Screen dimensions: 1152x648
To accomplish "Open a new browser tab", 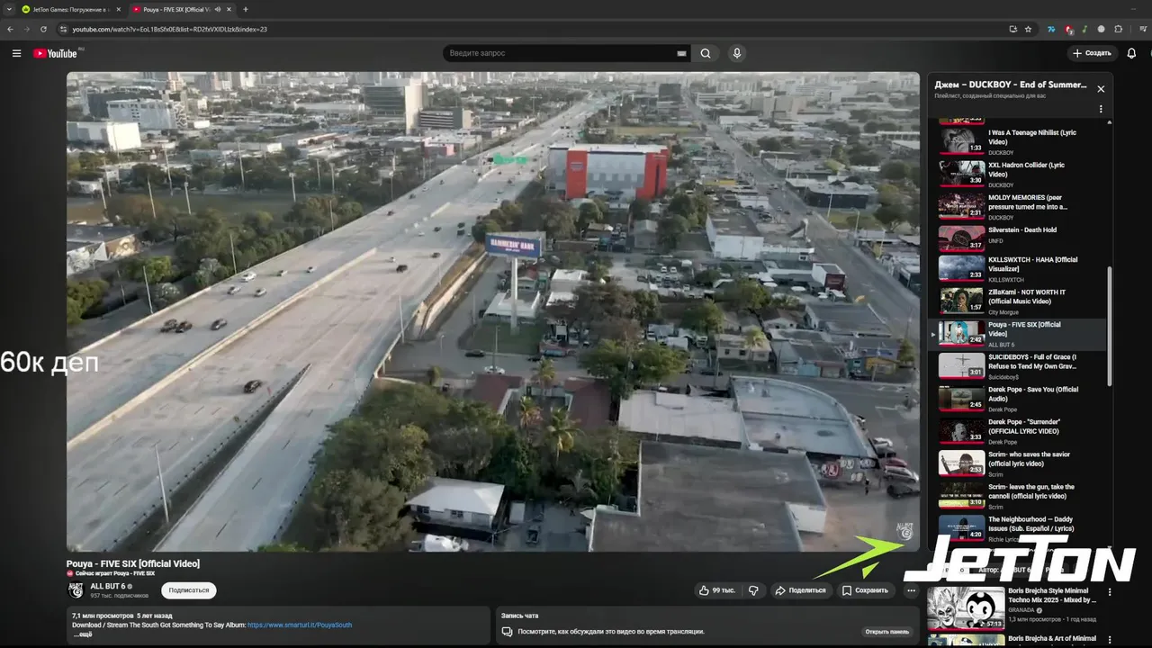I will click(246, 9).
